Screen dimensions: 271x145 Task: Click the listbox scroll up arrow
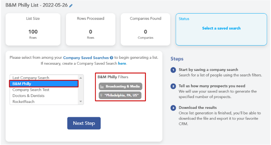click(81, 78)
